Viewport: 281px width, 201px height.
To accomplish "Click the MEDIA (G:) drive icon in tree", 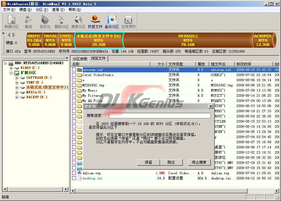I will coord(22,92).
